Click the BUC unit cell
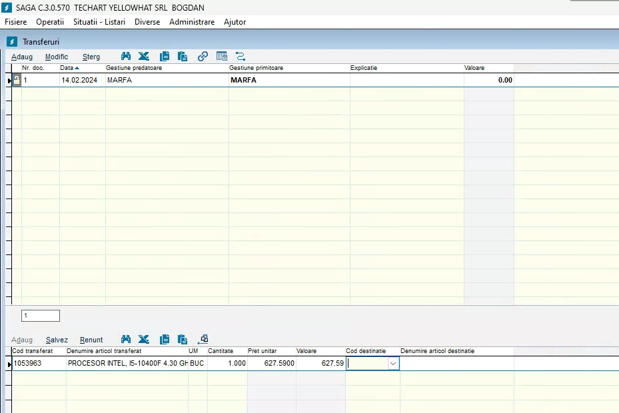619x413 pixels. coord(198,363)
